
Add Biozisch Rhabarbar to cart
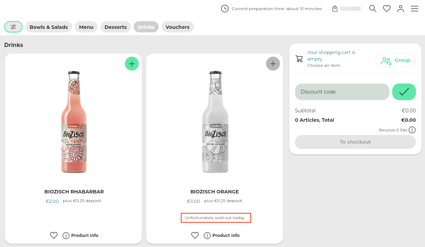click(132, 64)
